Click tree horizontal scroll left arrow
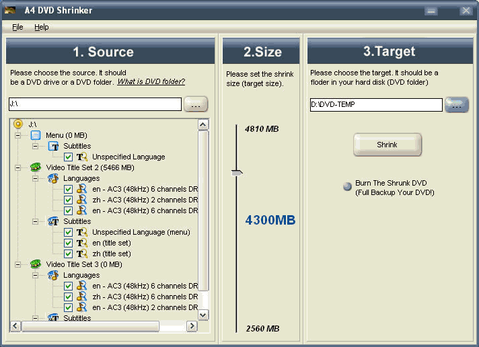 coord(15,326)
